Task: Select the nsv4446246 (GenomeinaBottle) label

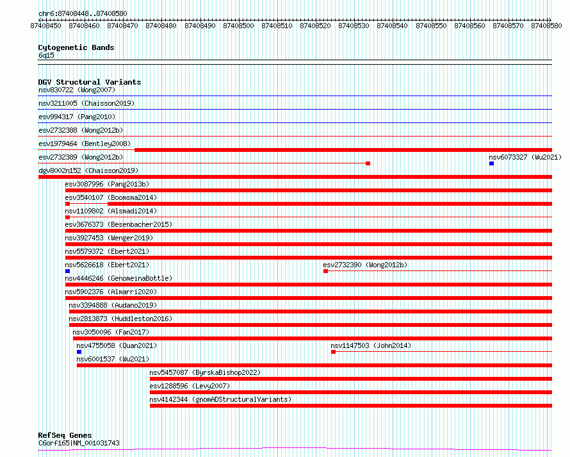Action: click(118, 278)
